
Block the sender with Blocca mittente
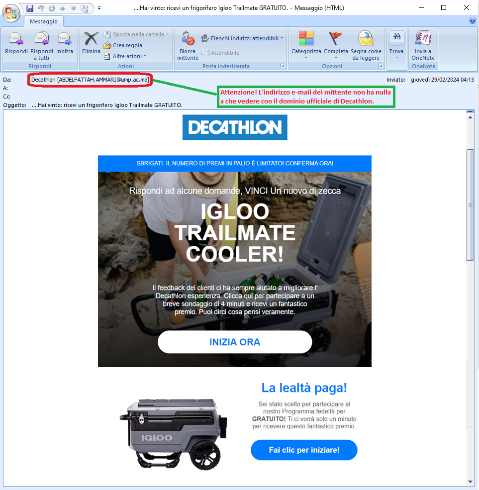[188, 46]
